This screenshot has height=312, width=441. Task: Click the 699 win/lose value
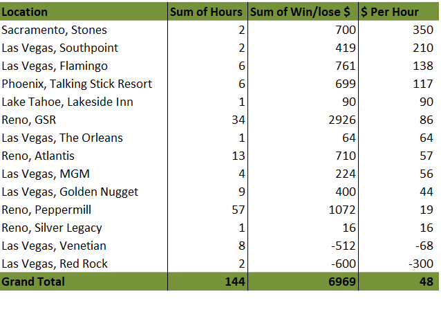pos(346,84)
